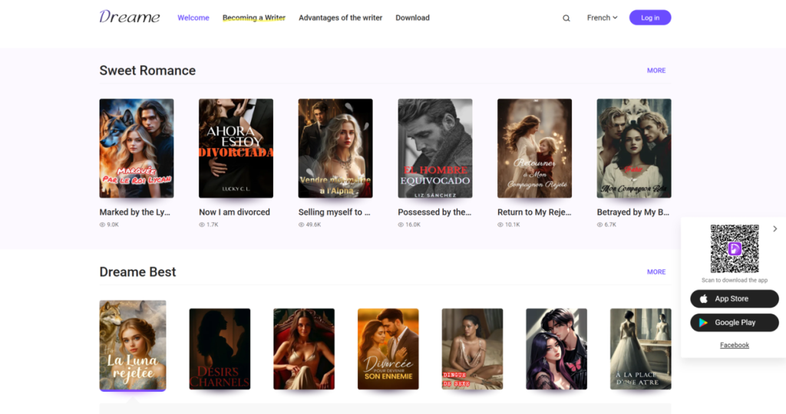
Task: Tap the Google Play download button
Action: click(734, 323)
